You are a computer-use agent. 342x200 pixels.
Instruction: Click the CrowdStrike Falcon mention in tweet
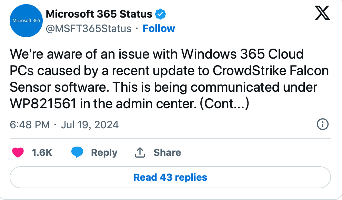click(271, 71)
